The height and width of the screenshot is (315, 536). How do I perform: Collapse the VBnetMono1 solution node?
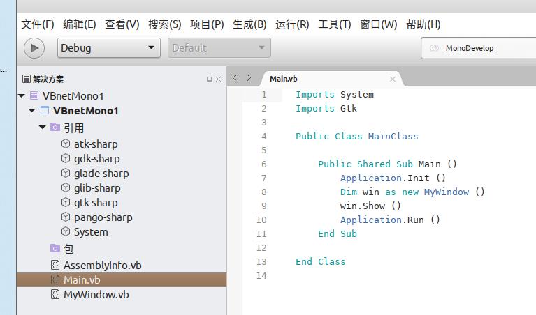click(x=22, y=95)
